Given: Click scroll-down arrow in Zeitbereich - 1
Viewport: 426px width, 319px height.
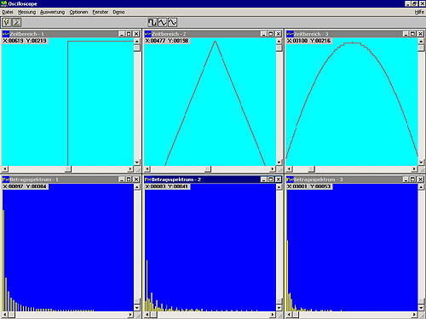Looking at the screenshot, I should coord(137,162).
